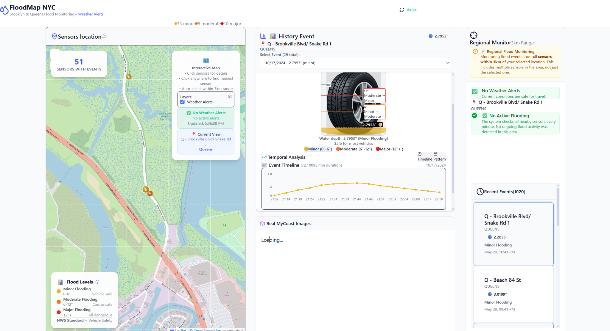Viewport: 610px width, 331px height.
Task: Click the 51 Sensors With Events card
Action: (x=79, y=64)
